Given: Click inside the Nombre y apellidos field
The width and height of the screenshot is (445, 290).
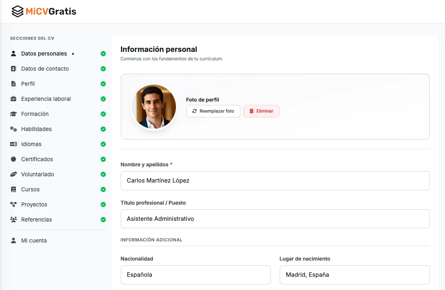Looking at the screenshot, I should click(275, 180).
